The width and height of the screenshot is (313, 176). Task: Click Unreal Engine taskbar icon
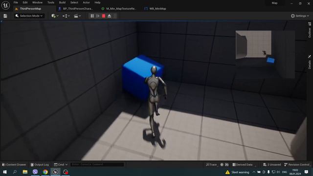point(55,172)
